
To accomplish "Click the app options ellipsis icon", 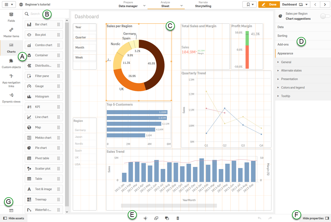I will [x=21, y=5].
